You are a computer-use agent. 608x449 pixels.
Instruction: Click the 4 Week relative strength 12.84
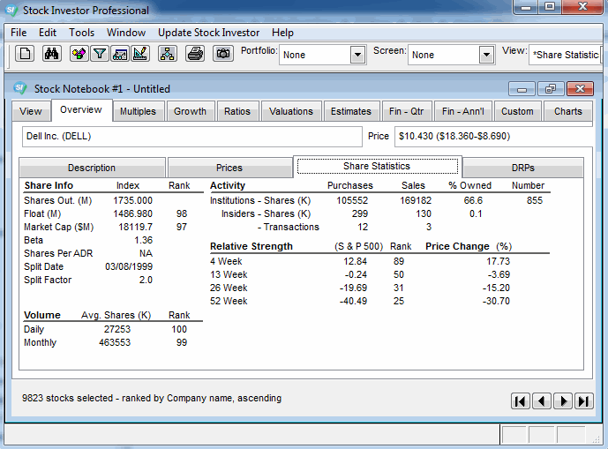tap(356, 261)
